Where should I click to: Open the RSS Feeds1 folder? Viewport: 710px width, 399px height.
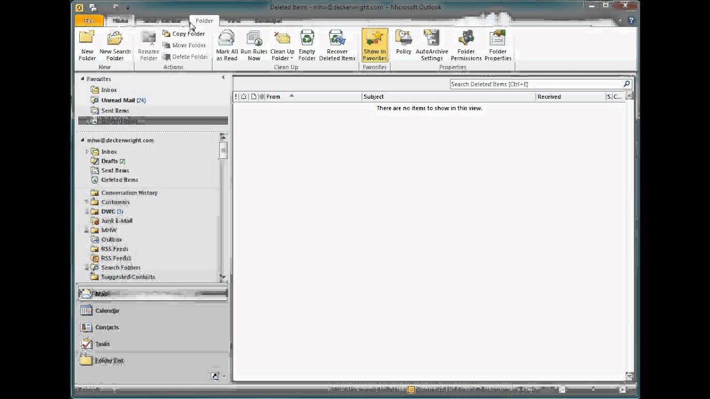(116, 258)
